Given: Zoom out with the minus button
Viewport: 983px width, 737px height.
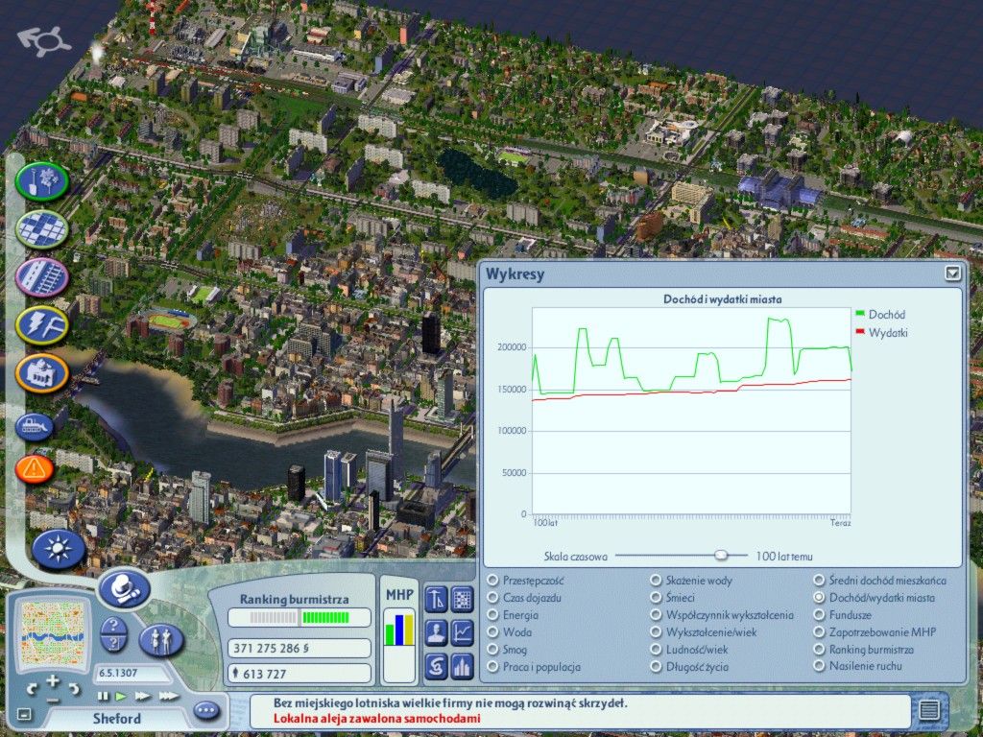Looking at the screenshot, I should pos(53,700).
